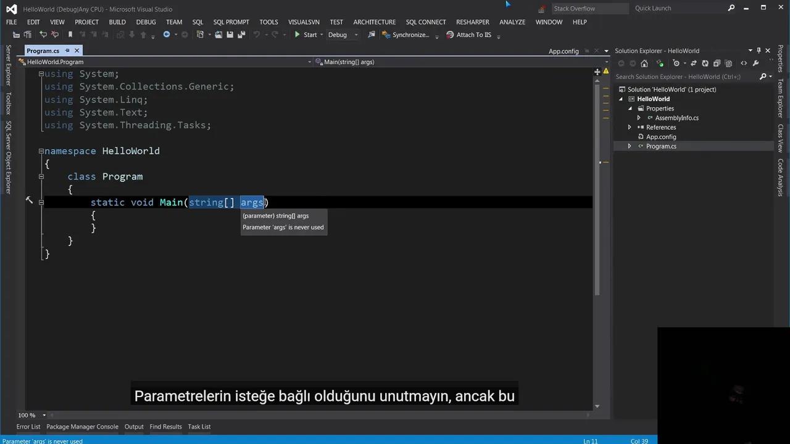790x444 pixels.
Task: Click the Start debugging button
Action: click(306, 35)
